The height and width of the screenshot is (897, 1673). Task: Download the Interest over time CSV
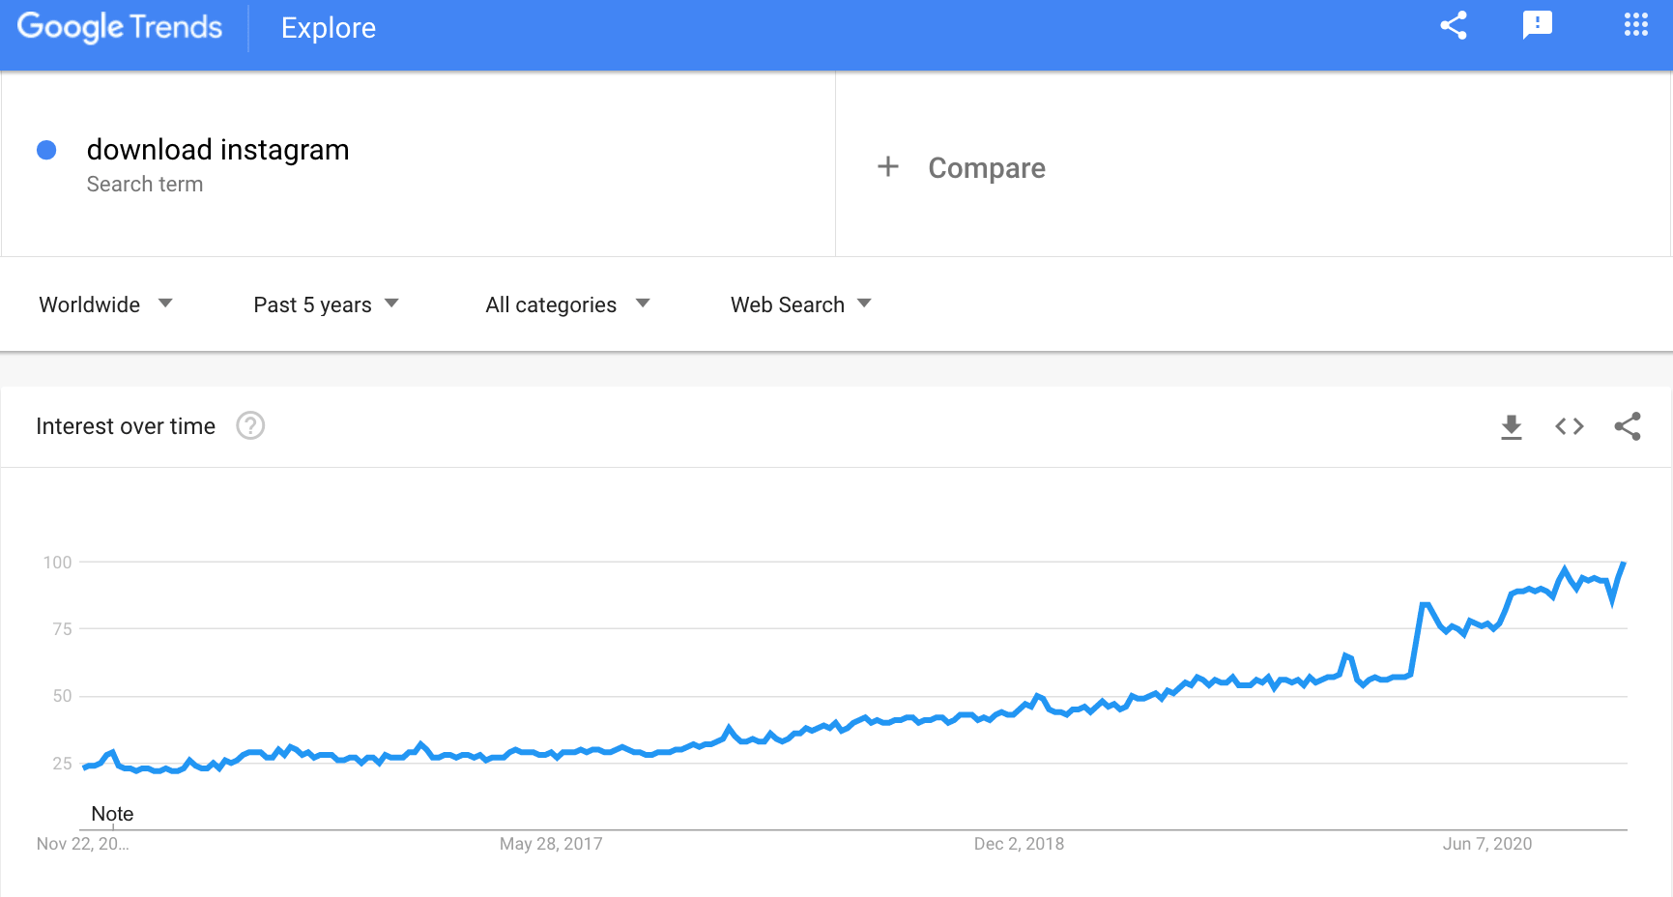[1512, 426]
